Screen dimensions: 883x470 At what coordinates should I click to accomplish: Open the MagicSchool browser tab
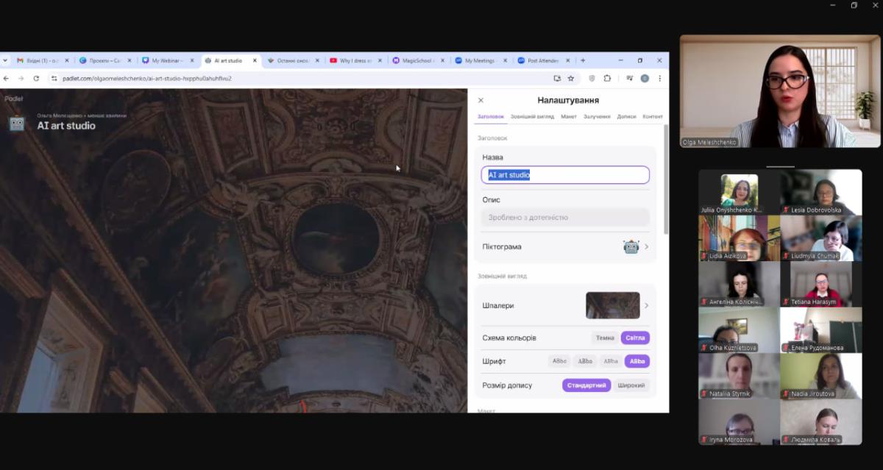(x=416, y=60)
